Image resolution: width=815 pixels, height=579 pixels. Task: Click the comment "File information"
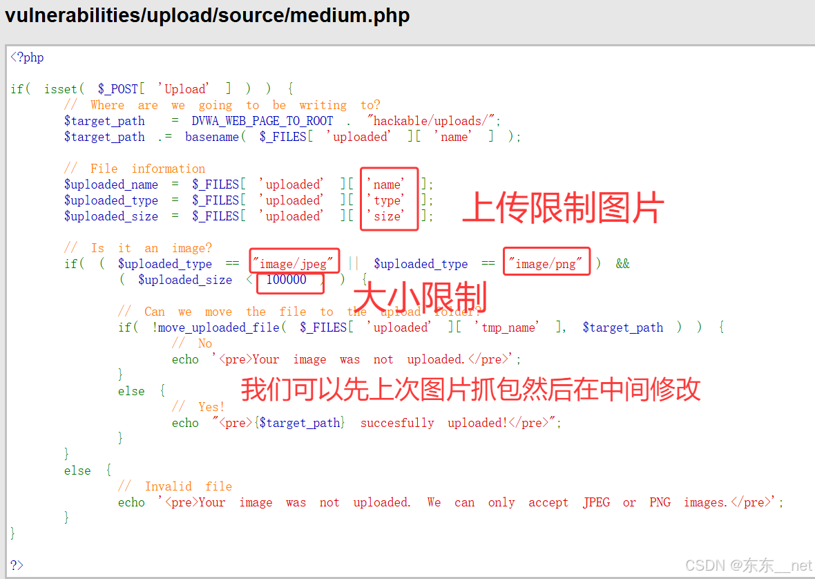click(135, 169)
